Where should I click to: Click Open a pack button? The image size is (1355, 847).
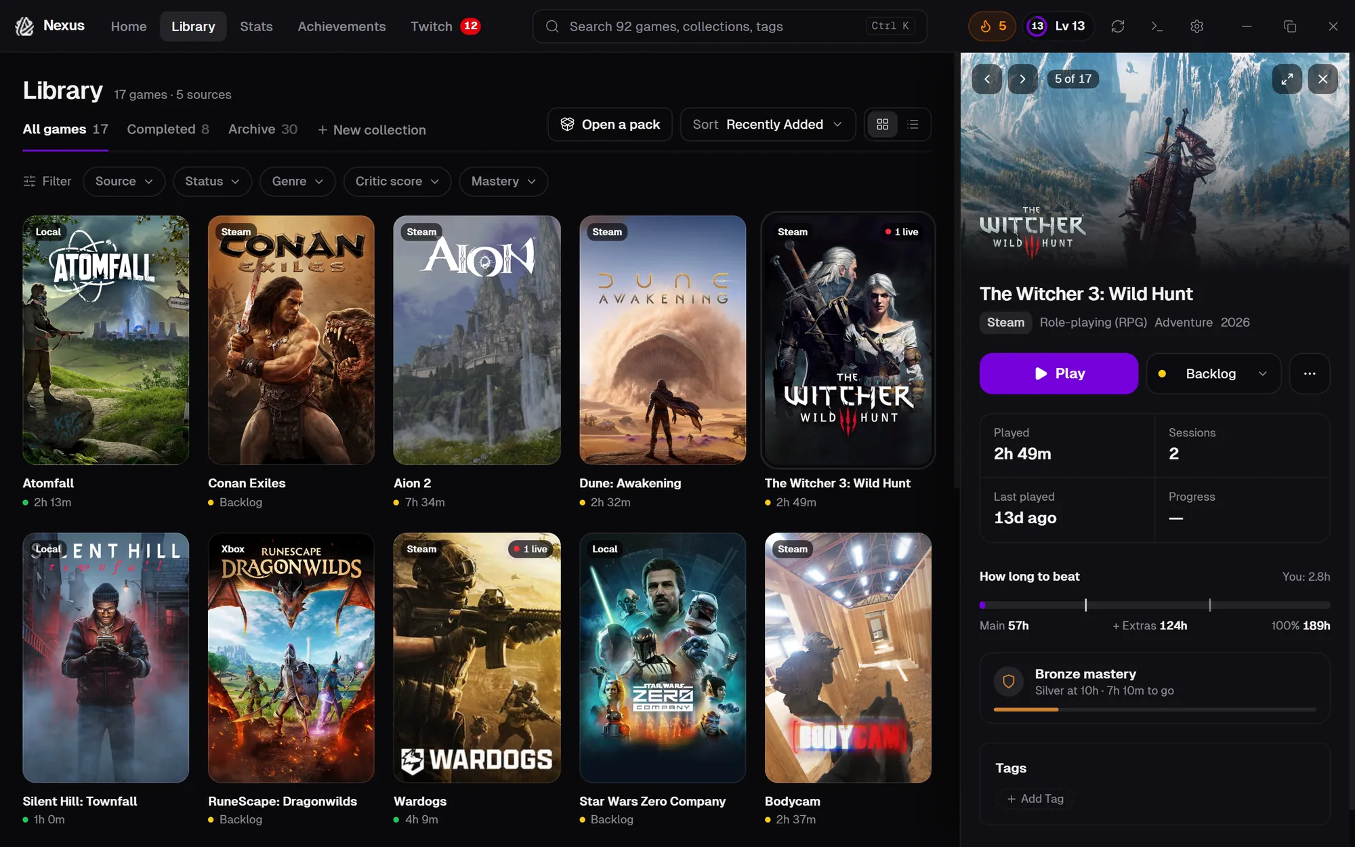(610, 125)
